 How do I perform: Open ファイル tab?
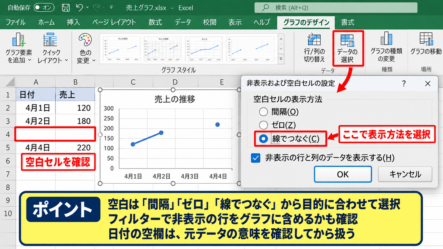(x=16, y=22)
